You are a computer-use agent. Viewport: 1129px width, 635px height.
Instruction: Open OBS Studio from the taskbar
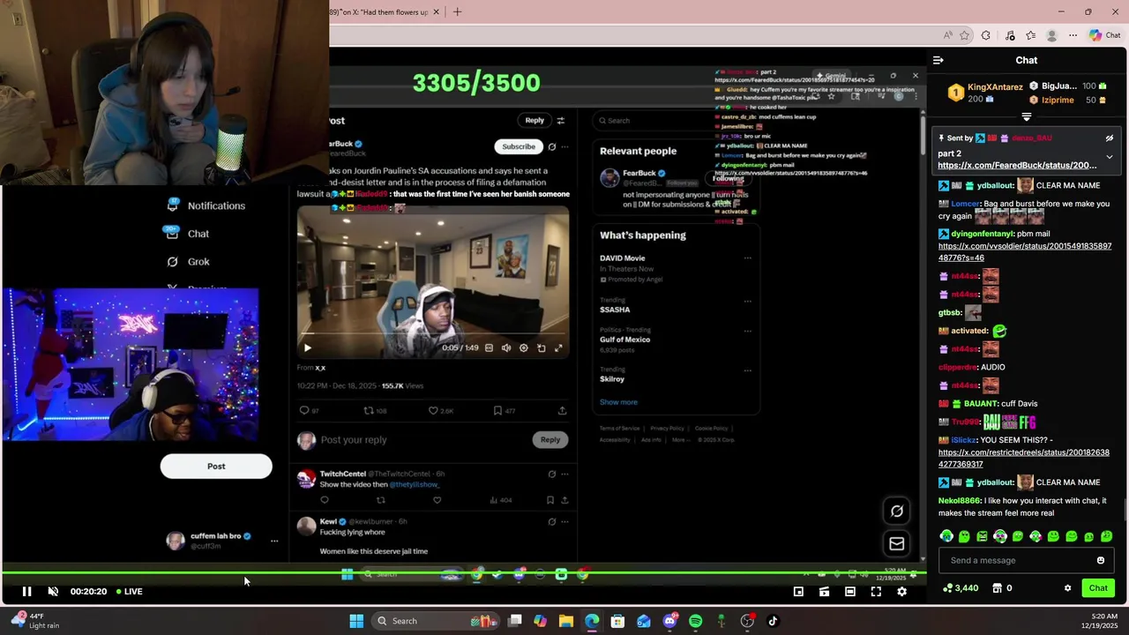(x=747, y=621)
